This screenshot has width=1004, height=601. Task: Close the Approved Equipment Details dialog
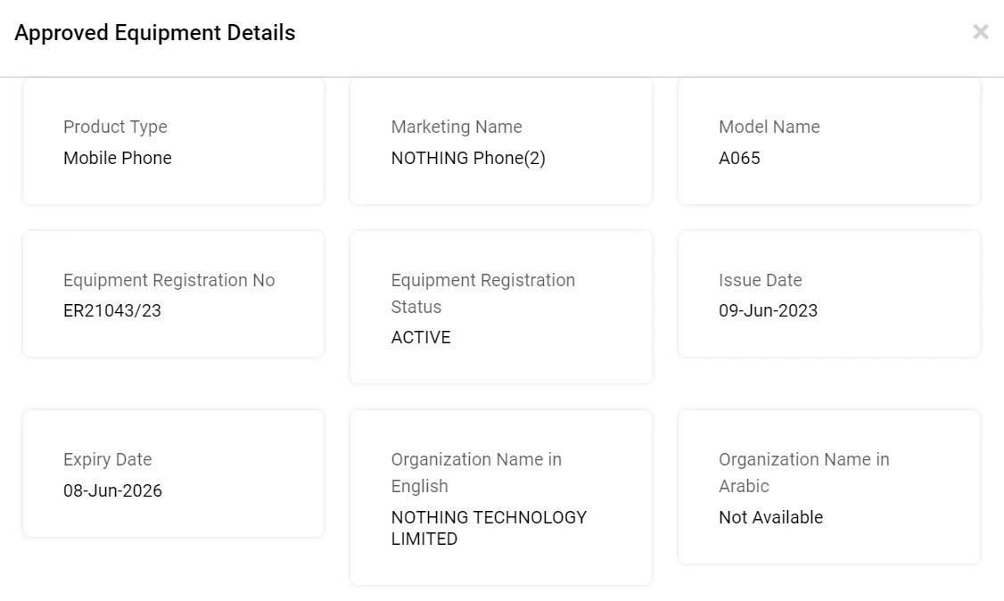tap(980, 32)
